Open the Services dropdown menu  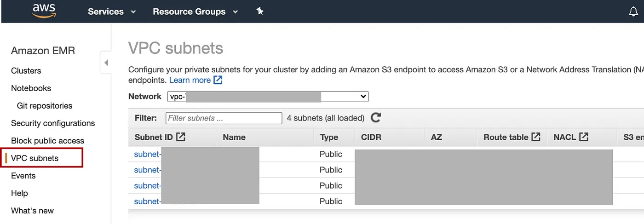pyautogui.click(x=112, y=11)
